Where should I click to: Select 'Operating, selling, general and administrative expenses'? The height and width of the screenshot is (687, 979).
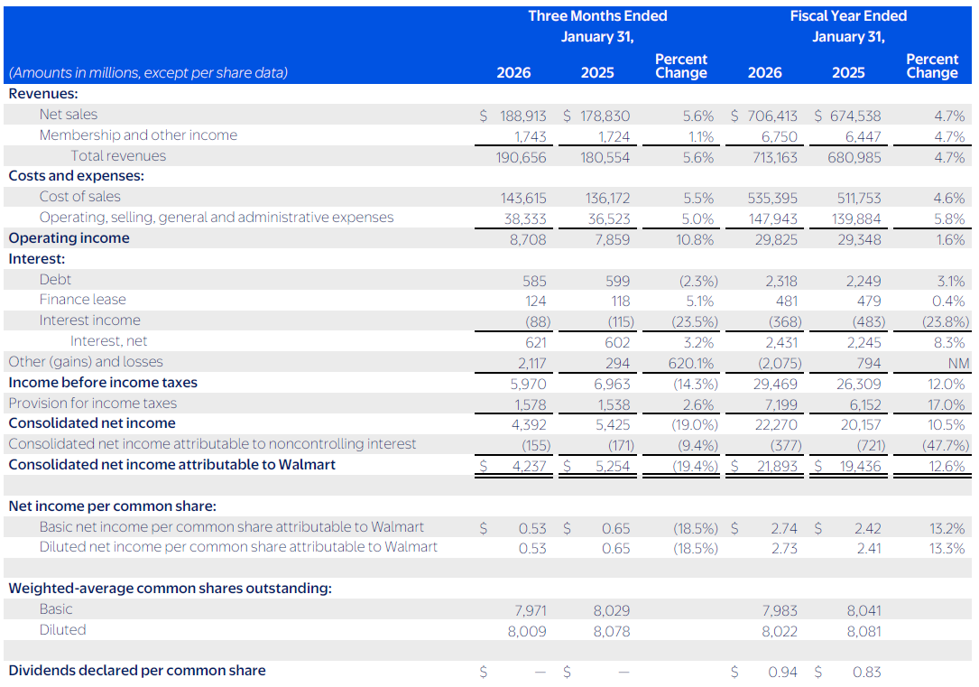[x=216, y=218]
